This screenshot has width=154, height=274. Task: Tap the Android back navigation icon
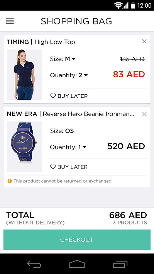point(34,264)
